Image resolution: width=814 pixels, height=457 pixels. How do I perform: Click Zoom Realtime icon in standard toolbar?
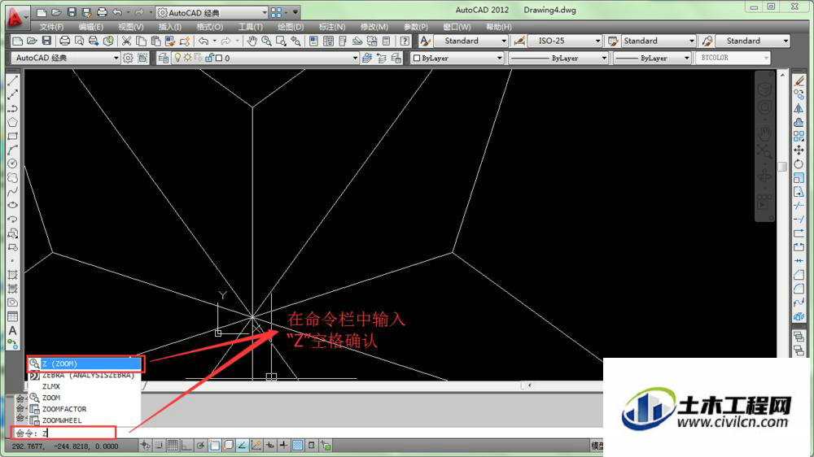point(266,41)
